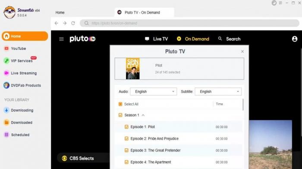Click the On Demand play icon

click(x=179, y=39)
